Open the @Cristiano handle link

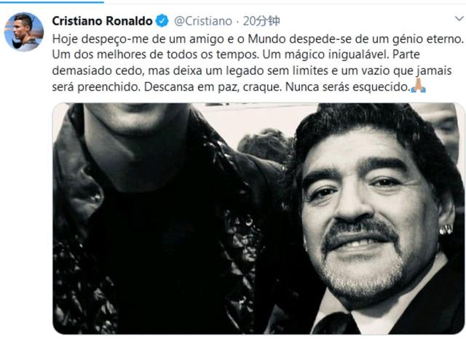[203, 21]
